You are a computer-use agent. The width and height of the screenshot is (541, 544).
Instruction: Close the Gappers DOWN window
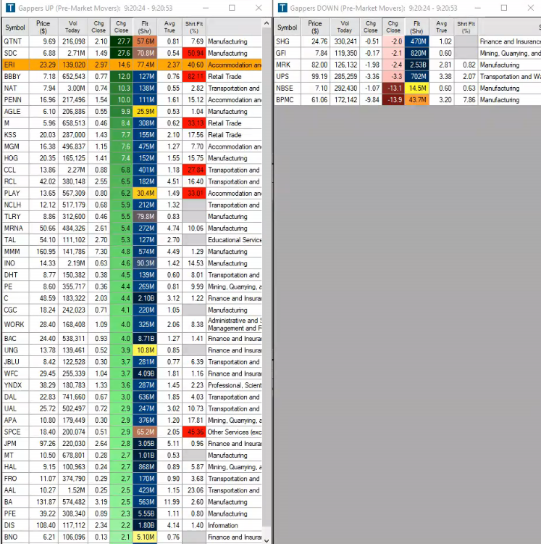pos(531,8)
